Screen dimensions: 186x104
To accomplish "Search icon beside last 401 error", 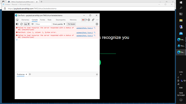I will (95, 35).
